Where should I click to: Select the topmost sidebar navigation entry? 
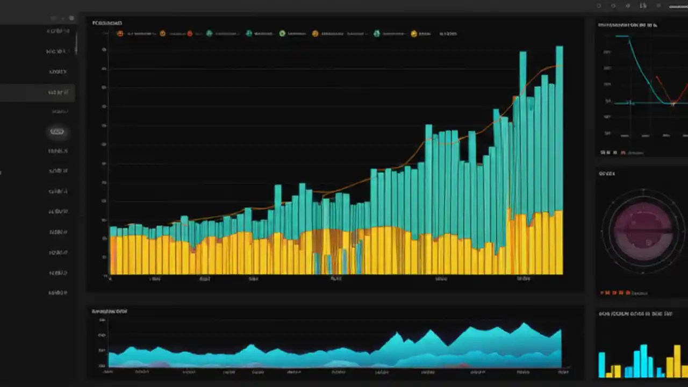58,31
